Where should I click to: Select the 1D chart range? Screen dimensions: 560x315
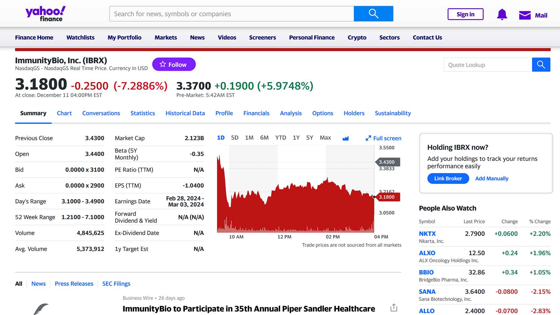tap(221, 138)
